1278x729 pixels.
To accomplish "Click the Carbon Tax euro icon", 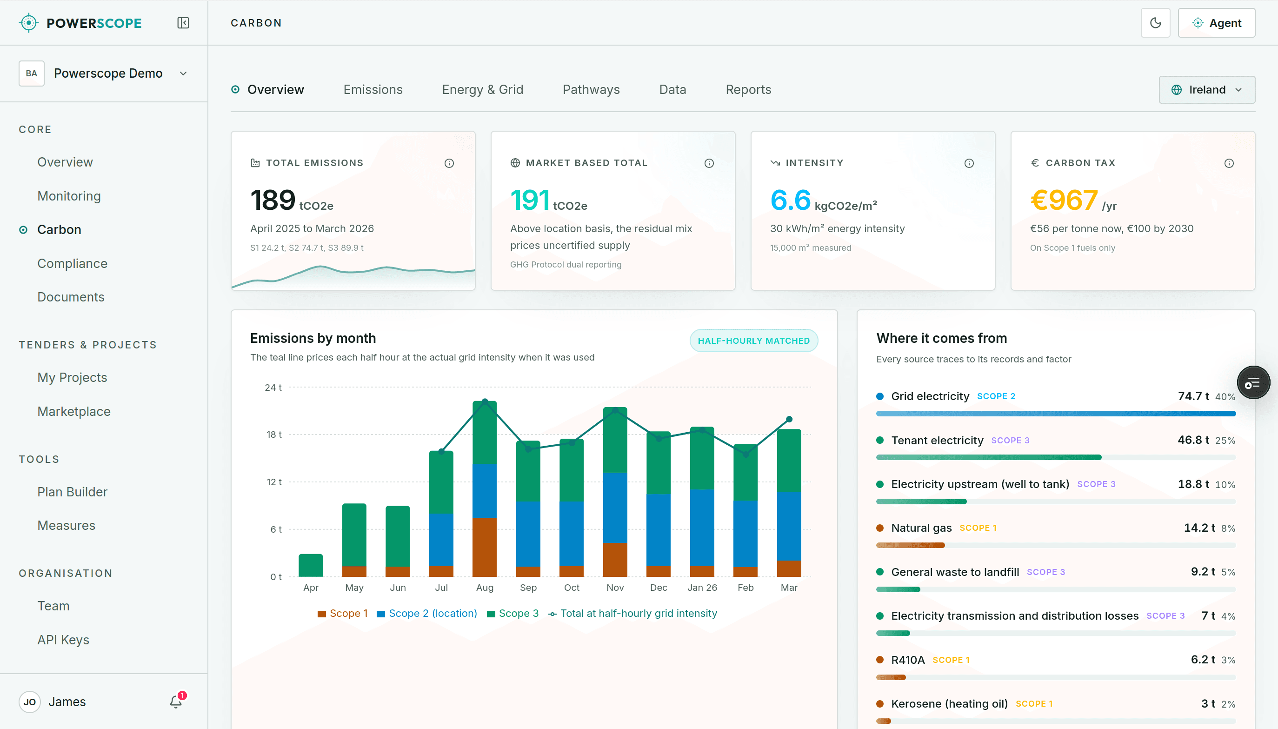I will (x=1035, y=163).
